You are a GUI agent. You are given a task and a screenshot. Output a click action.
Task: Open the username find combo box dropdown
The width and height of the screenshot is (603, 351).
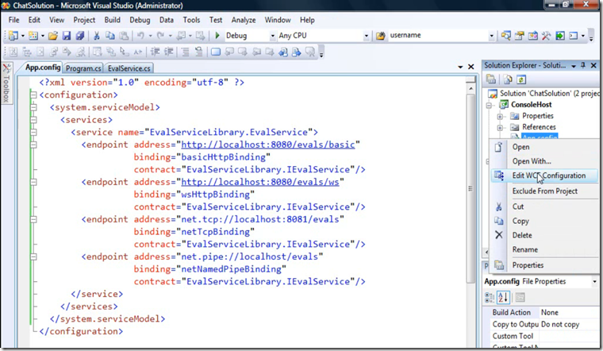[491, 36]
